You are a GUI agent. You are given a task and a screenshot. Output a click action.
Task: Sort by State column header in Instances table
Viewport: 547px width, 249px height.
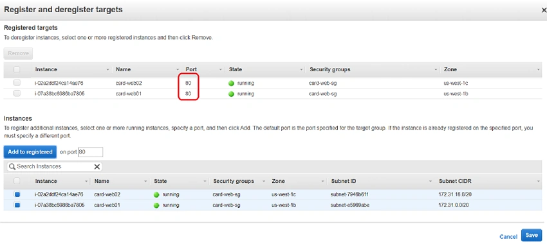click(x=160, y=181)
